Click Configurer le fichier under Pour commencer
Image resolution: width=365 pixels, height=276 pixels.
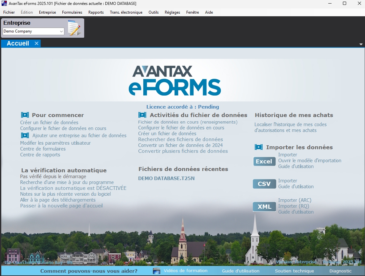(x=63, y=128)
